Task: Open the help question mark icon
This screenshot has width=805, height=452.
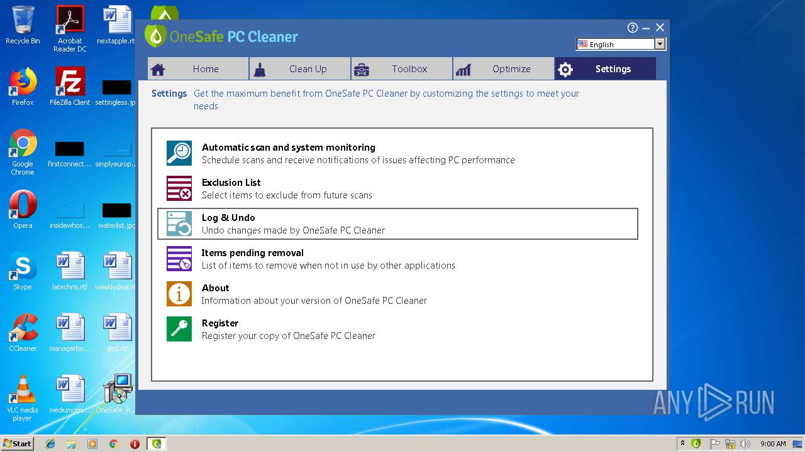Action: 633,28
